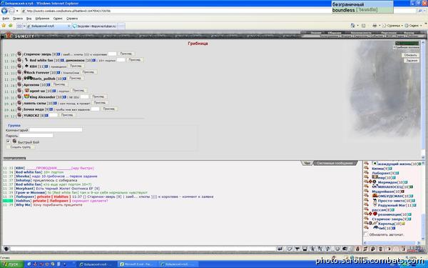Viewport: 428px width, 268px height.
Task: Click the send message arrow icon in chat bar
Action: (280, 249)
